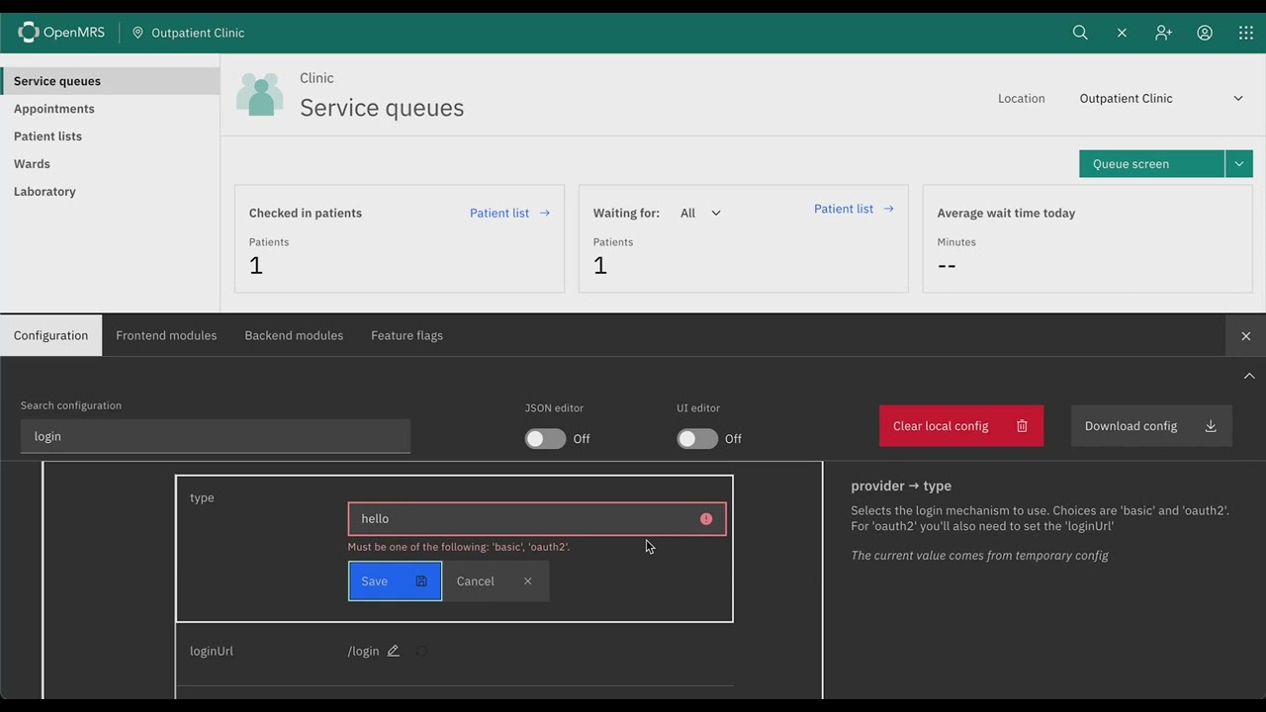
Task: Open the Waiting for All dropdown
Action: 700,213
